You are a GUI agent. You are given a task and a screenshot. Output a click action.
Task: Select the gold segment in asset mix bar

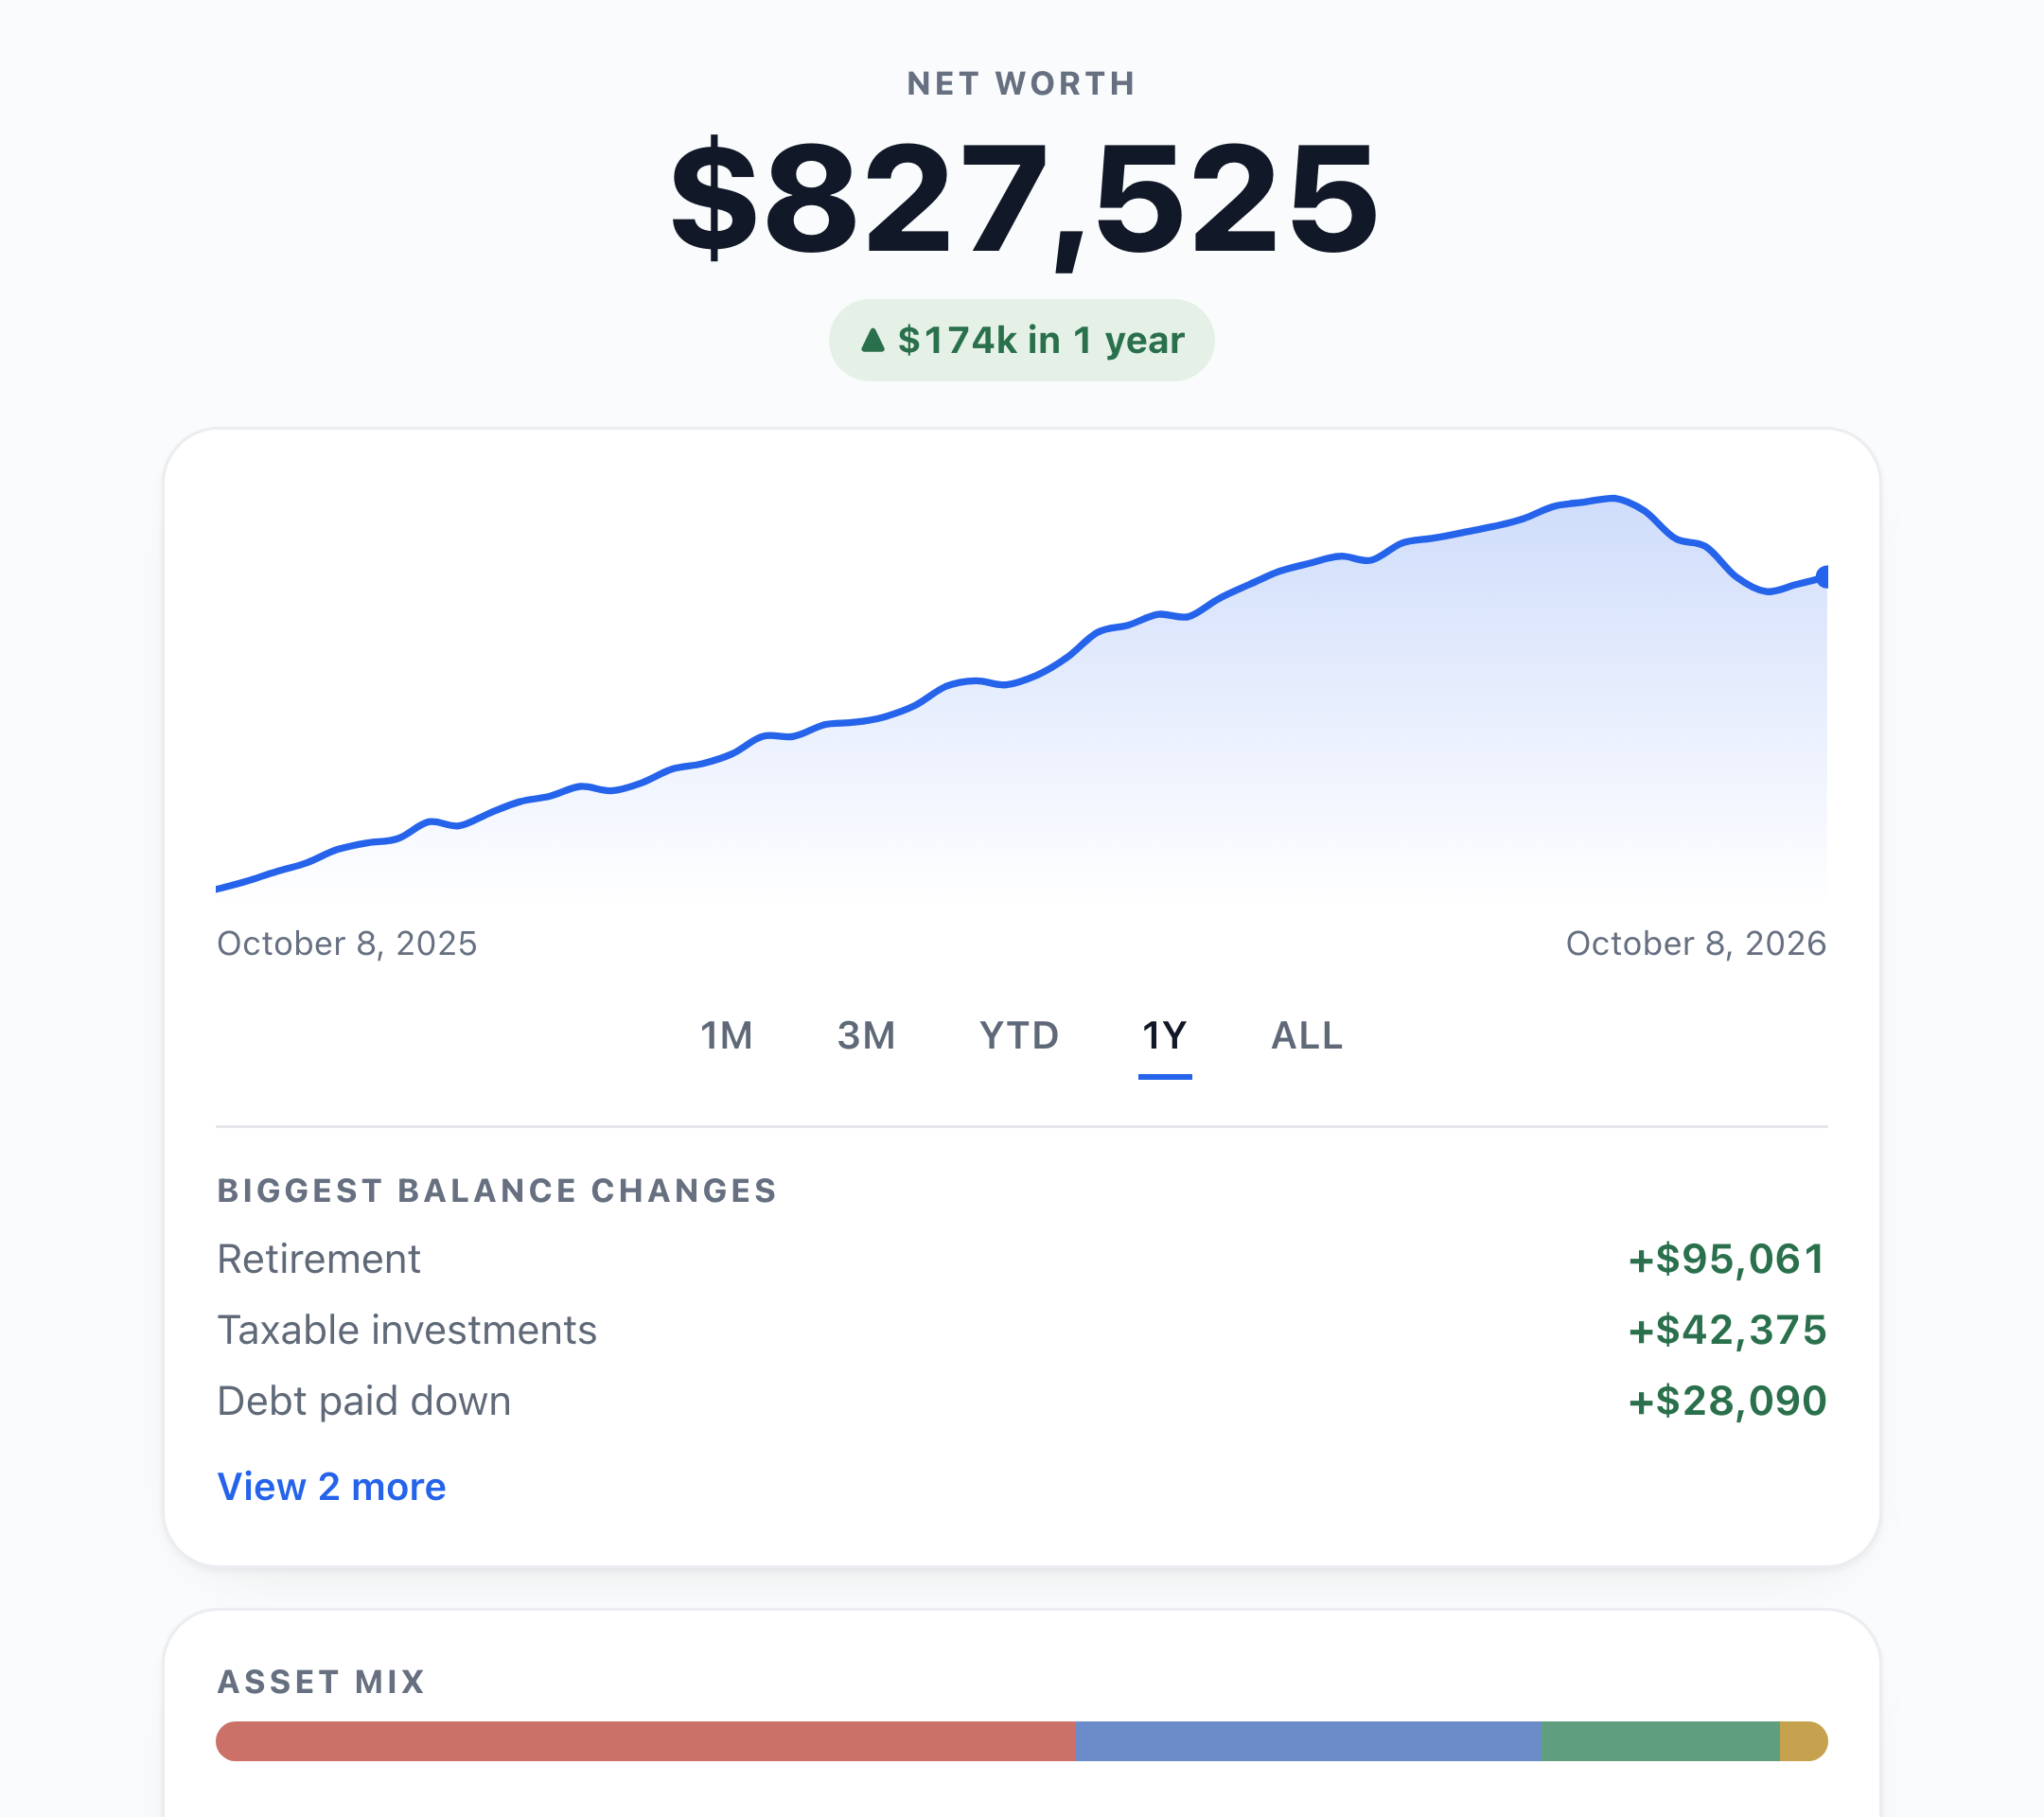[1803, 1741]
